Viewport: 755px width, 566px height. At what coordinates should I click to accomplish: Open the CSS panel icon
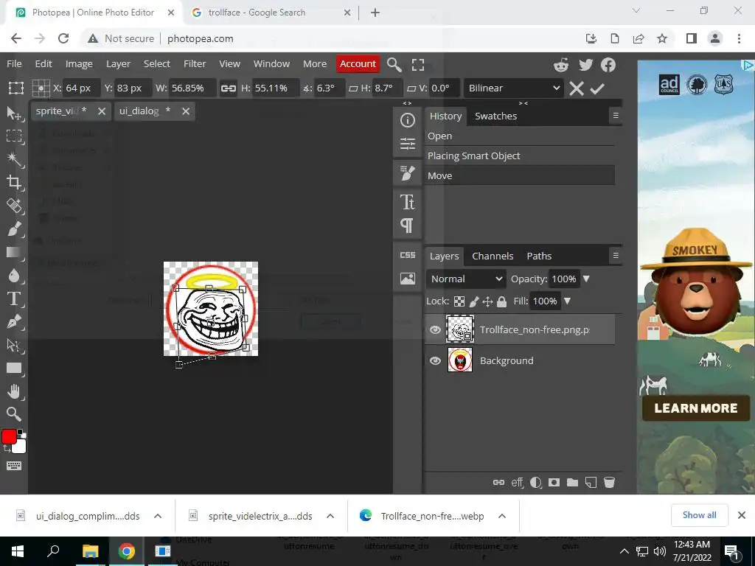[407, 255]
